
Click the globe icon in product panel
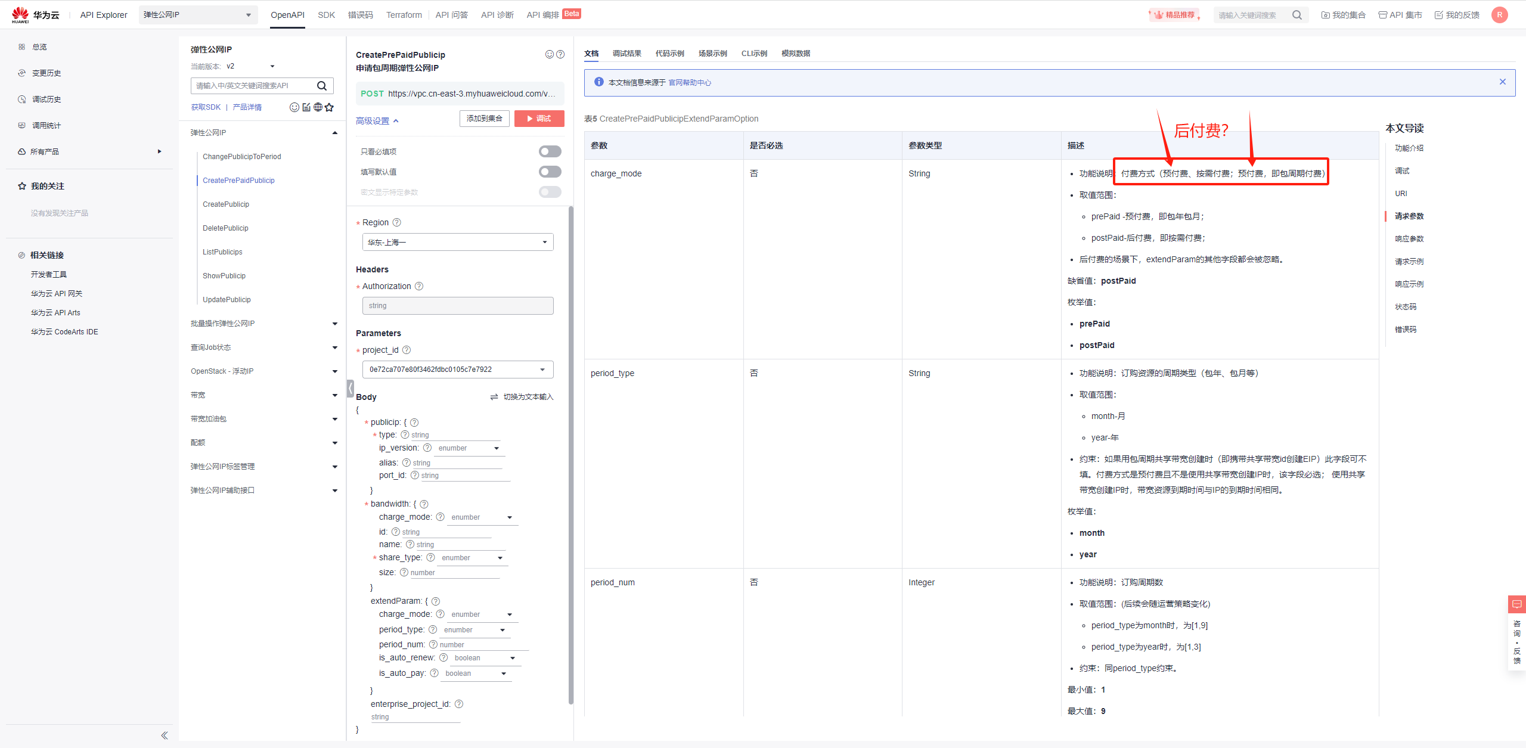(x=318, y=107)
